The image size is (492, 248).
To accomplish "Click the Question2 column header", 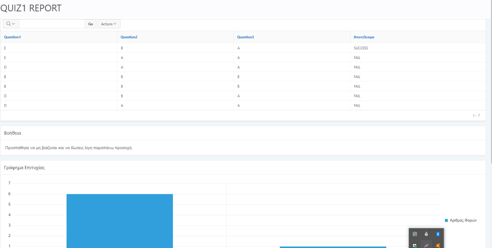I will point(129,37).
